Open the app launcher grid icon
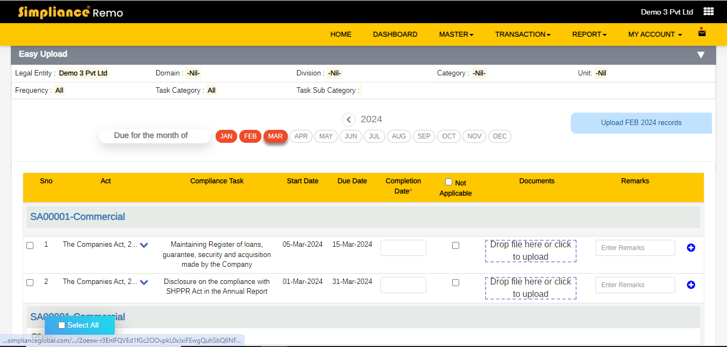 click(709, 11)
